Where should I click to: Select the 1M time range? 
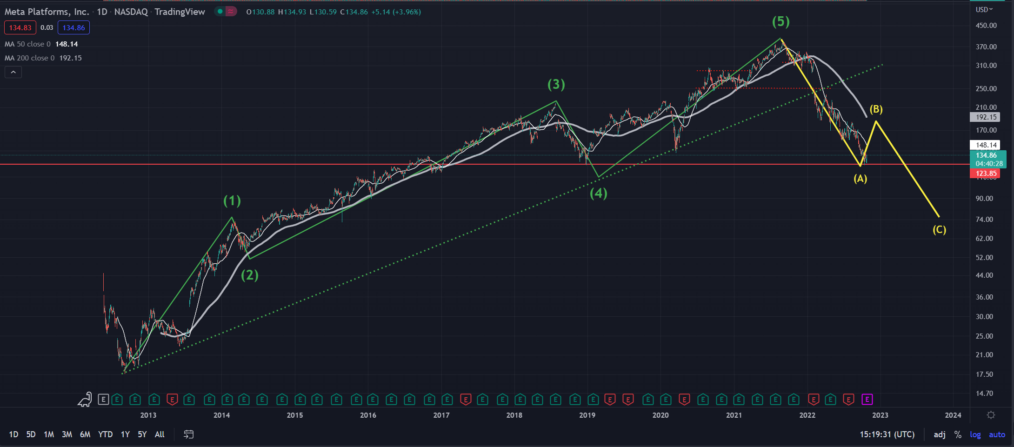49,434
